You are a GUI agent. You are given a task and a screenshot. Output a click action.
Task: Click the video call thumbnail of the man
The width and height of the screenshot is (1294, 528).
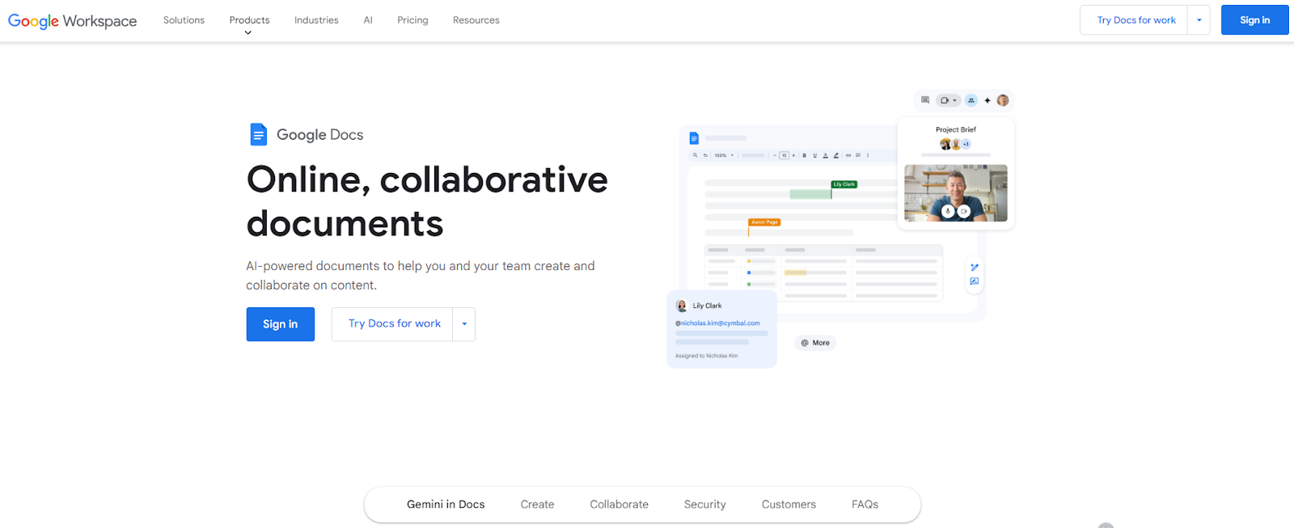[956, 193]
